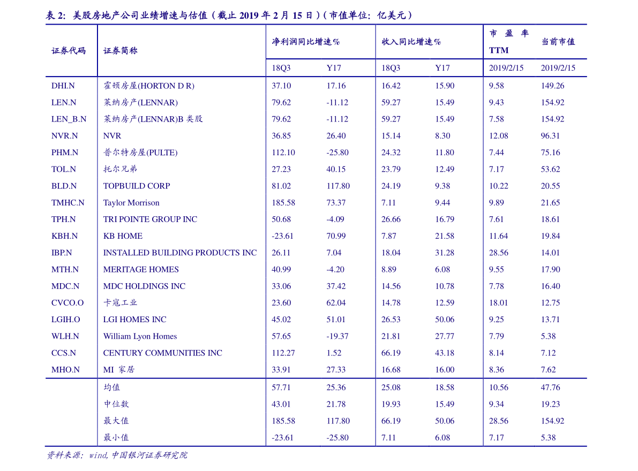Click the table title starting with 表 2
The image size is (638, 471).
click(229, 16)
